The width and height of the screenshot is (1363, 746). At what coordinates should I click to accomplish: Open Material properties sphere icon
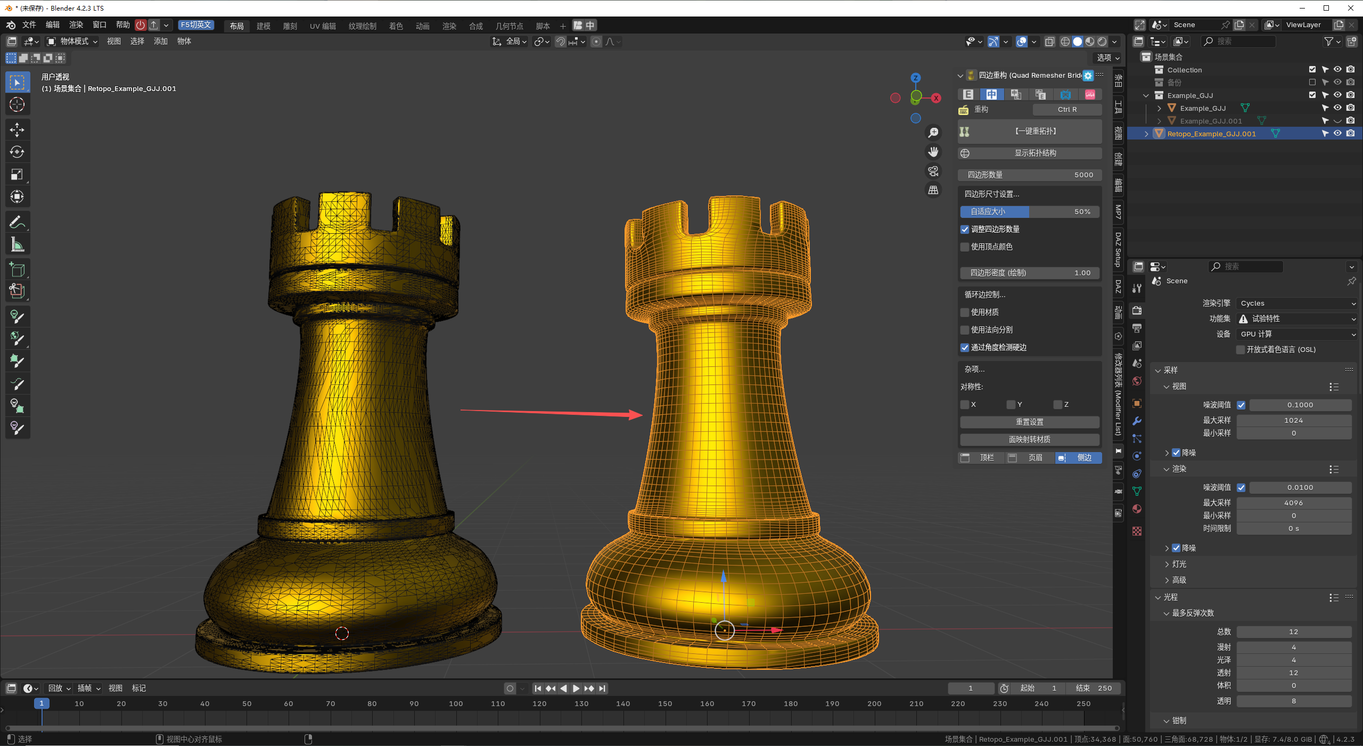(1137, 509)
